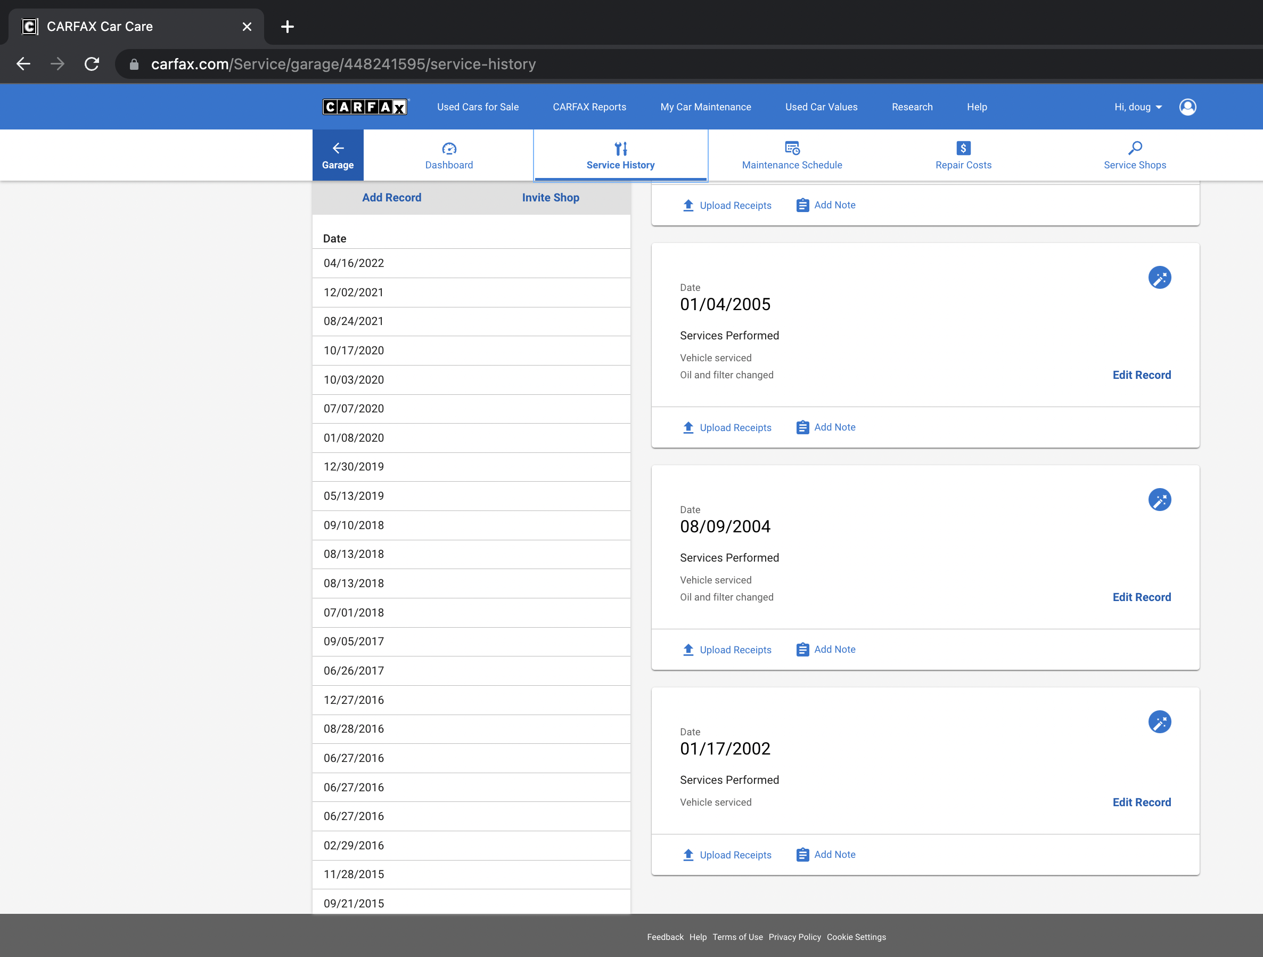This screenshot has width=1263, height=957.
Task: Select the 02/29/2016 date row
Action: (472, 846)
